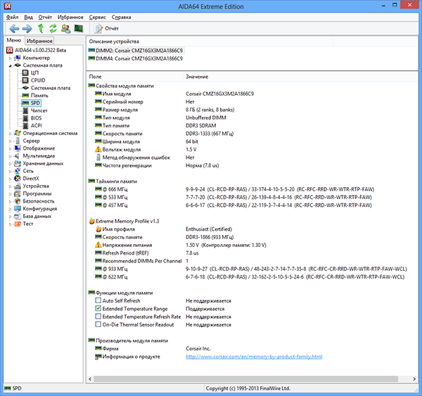Open the Сервис menu
The image size is (422, 396).
(97, 17)
